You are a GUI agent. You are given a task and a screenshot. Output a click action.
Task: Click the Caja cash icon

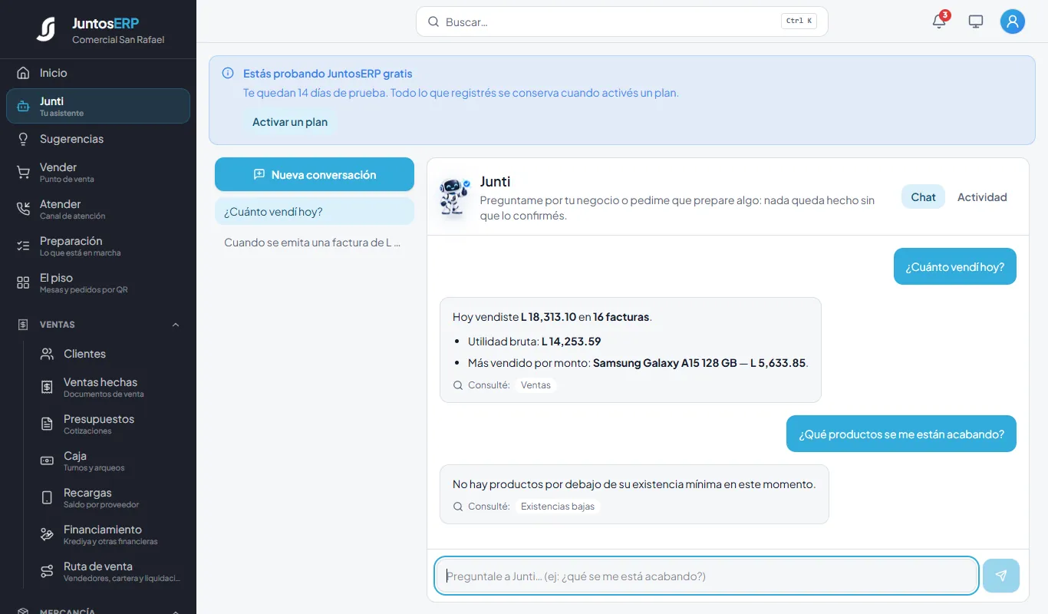(x=47, y=461)
